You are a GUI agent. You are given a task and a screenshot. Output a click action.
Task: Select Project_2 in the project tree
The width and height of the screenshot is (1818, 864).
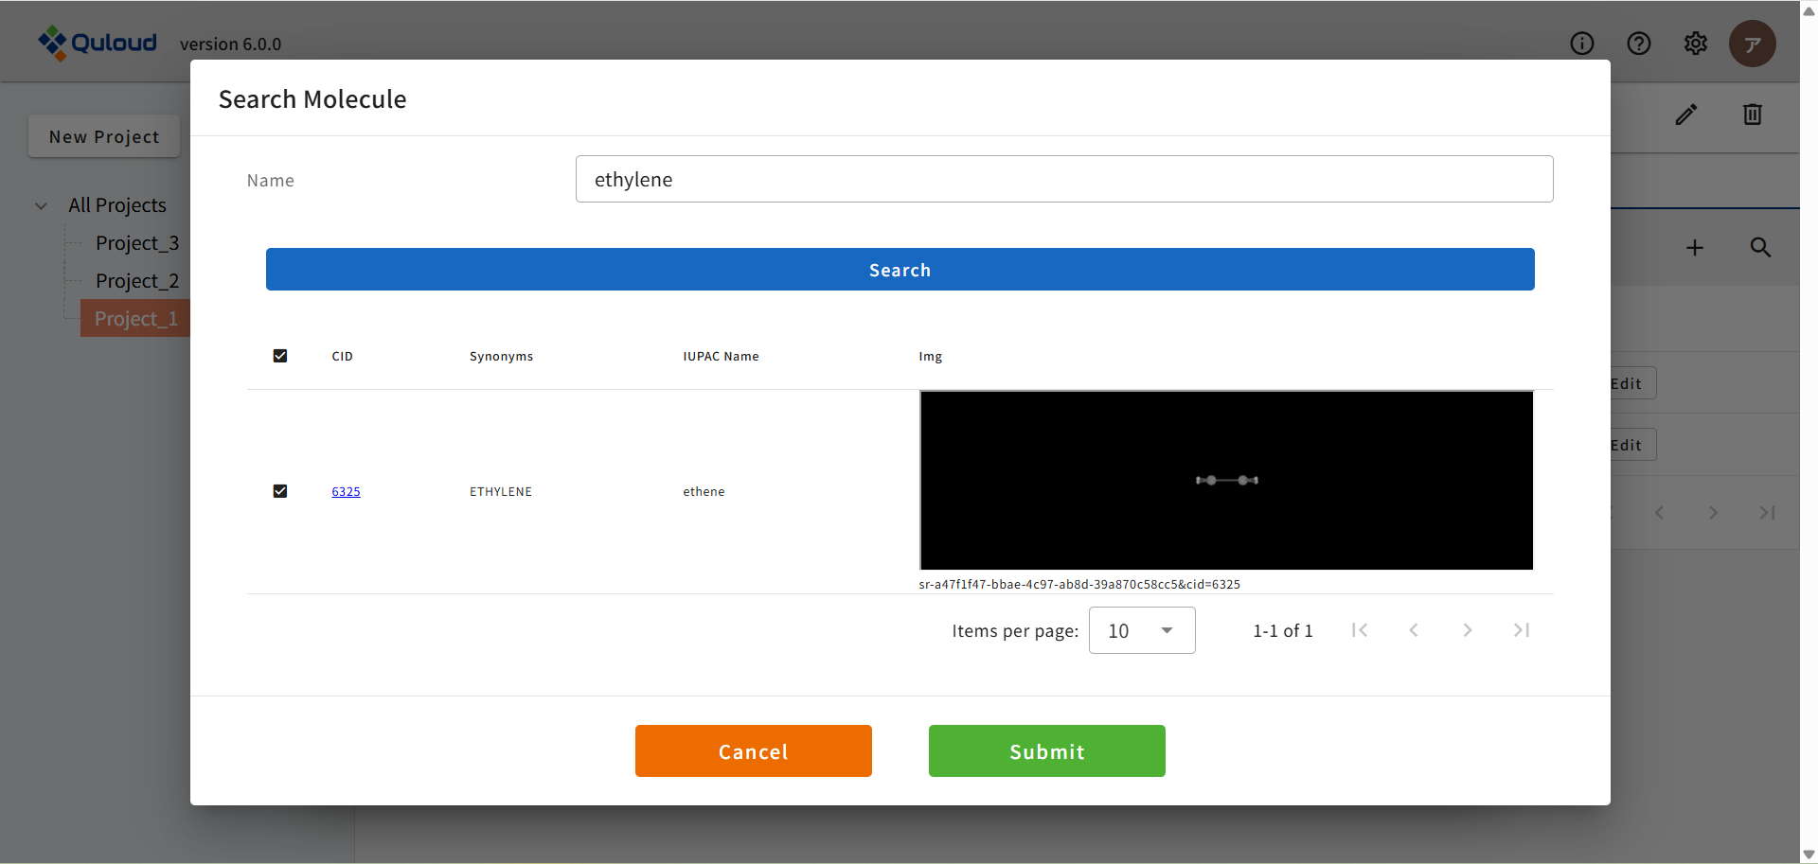(136, 281)
